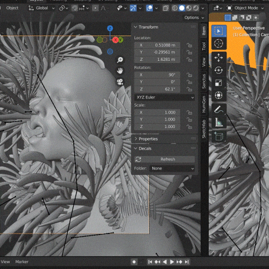
Task: Activate the Rotate tool
Action: pyautogui.click(x=219, y=70)
